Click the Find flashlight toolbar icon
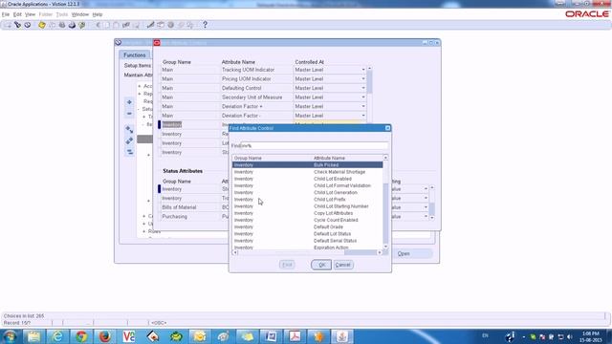Screen dimensions: 612x344 17,25
